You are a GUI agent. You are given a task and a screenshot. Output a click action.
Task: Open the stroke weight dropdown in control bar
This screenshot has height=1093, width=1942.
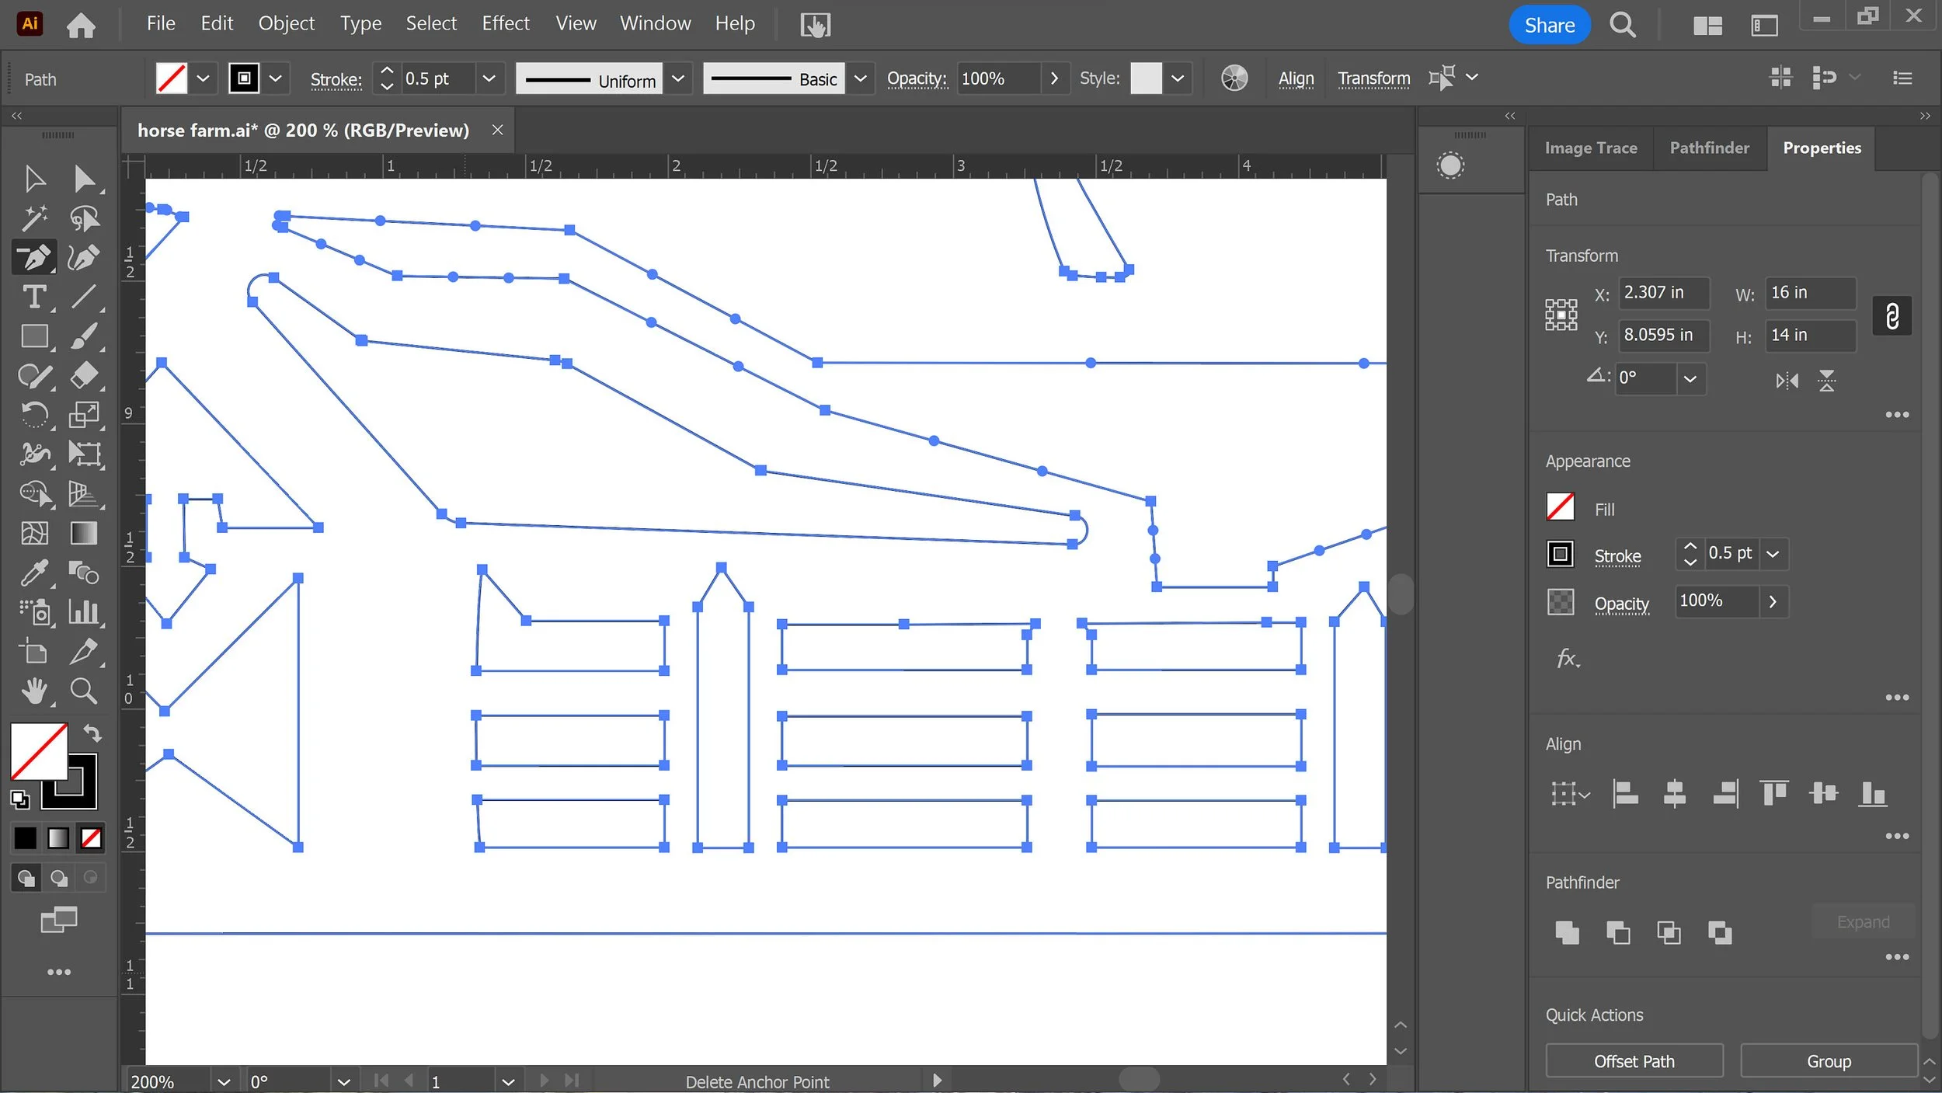tap(489, 78)
